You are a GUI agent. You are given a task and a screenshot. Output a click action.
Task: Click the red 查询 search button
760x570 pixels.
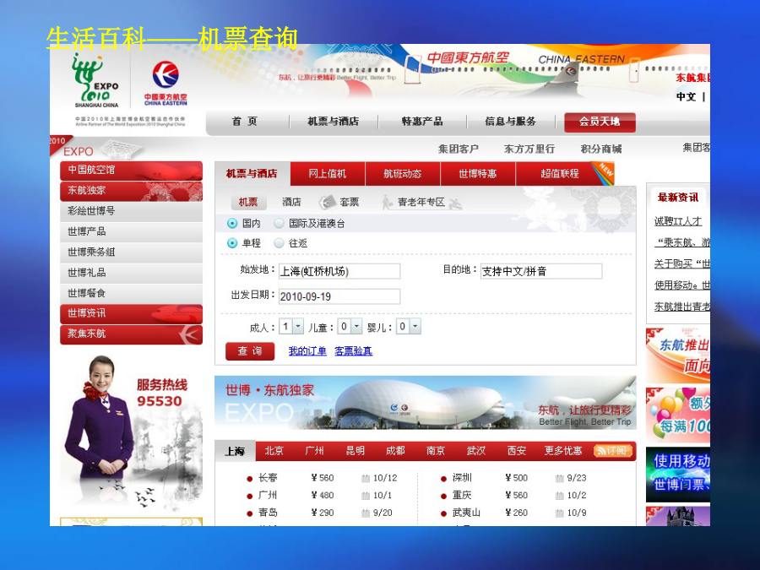point(250,351)
